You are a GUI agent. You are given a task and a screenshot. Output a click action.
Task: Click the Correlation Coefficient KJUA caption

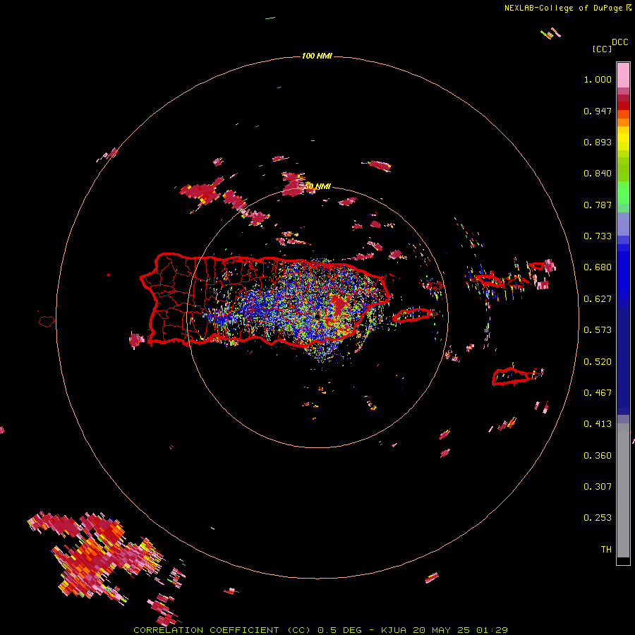[320, 630]
